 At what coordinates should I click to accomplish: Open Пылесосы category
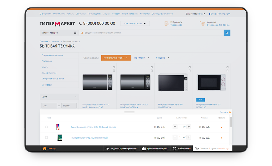pos(47,61)
